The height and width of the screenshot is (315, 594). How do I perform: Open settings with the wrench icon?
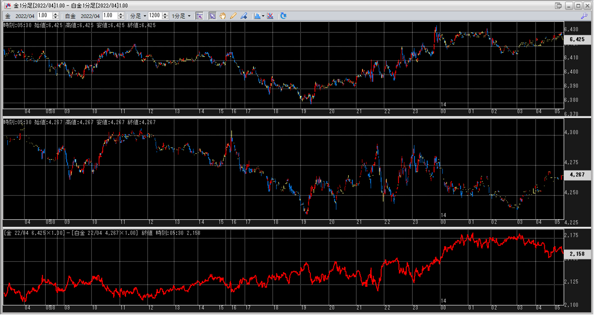point(584,16)
